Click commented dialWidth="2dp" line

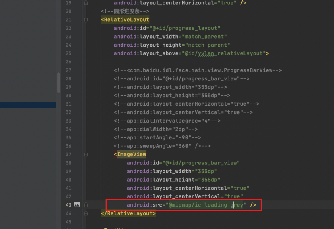[156, 129]
